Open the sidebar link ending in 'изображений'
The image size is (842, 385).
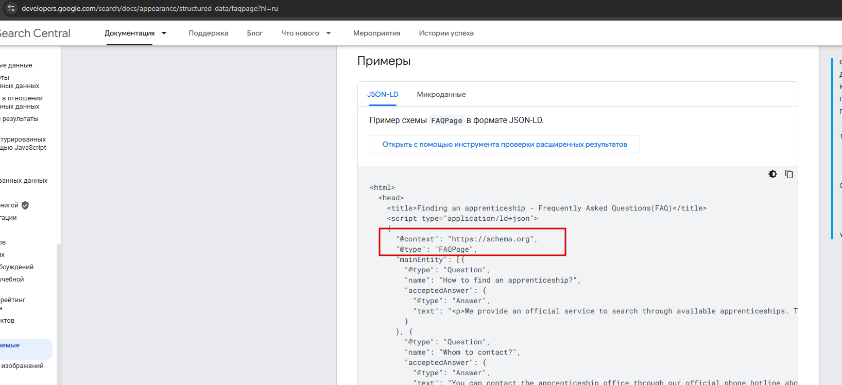coord(23,366)
